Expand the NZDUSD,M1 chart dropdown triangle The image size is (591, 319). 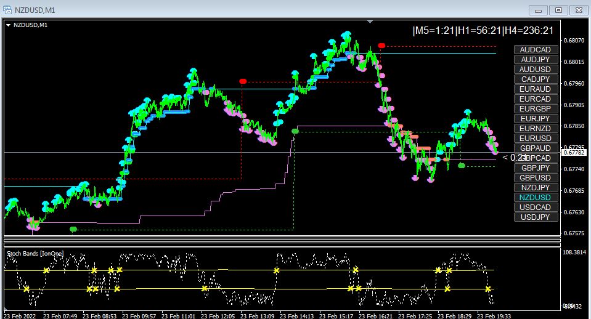point(8,25)
